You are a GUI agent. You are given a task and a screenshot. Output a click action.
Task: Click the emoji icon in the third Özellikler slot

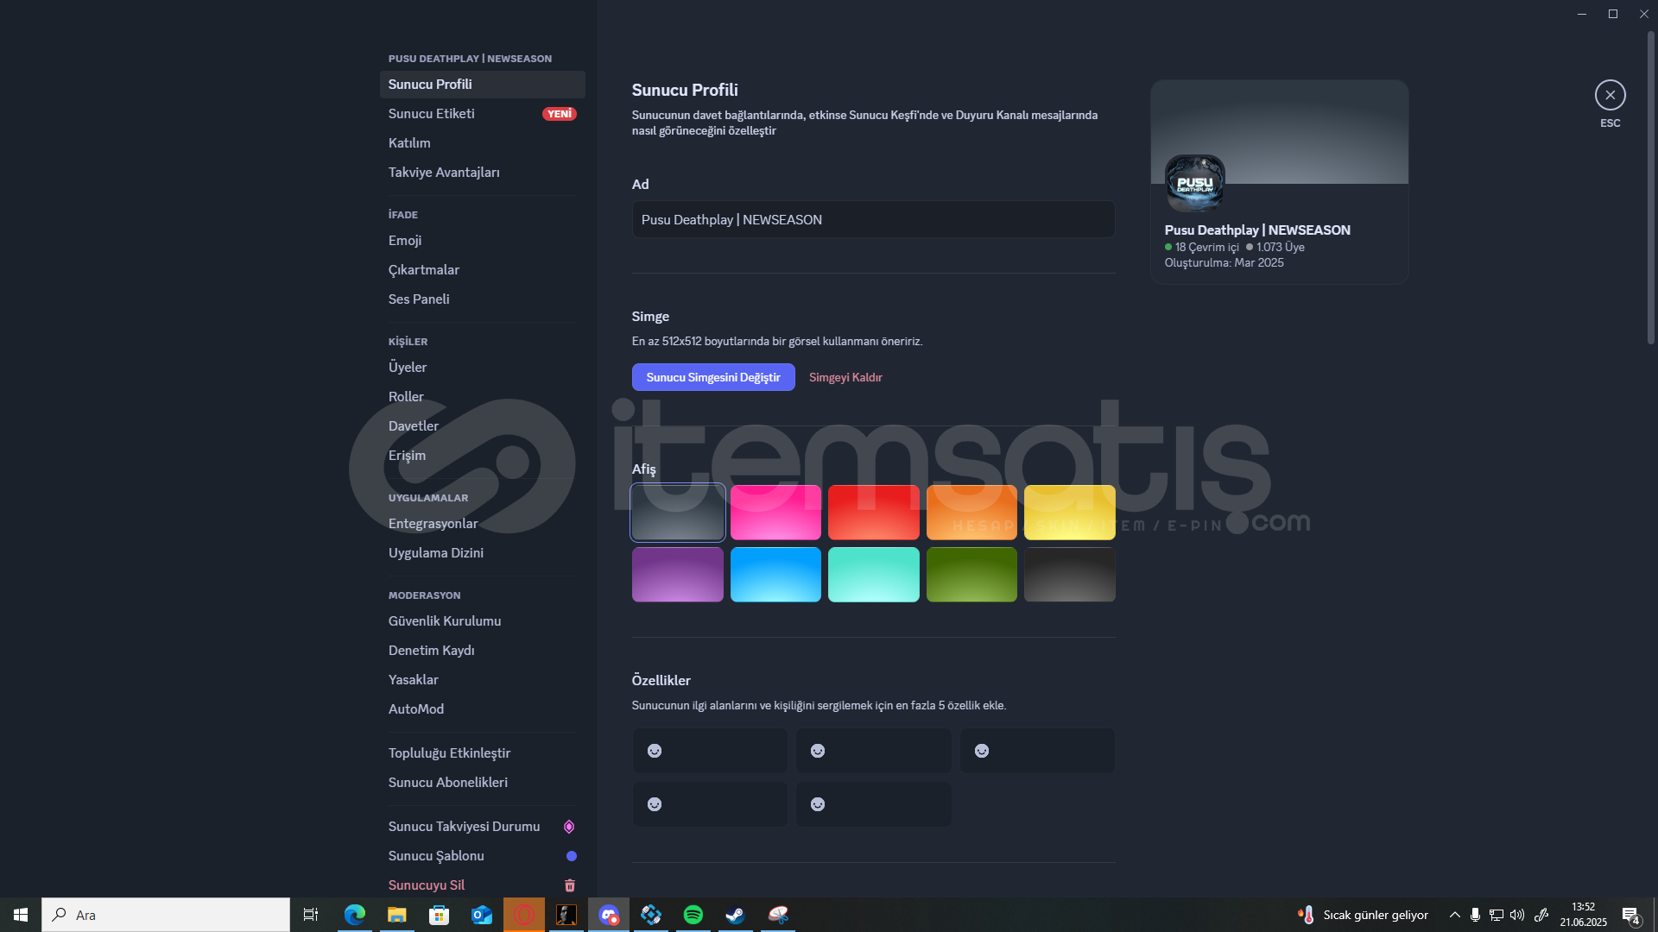pyautogui.click(x=982, y=751)
